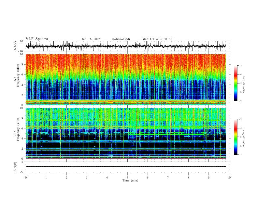258x199 pixels.
Task: Click the '6' kHz tick of ch.1 spectrogram
Action: tap(22, 74)
